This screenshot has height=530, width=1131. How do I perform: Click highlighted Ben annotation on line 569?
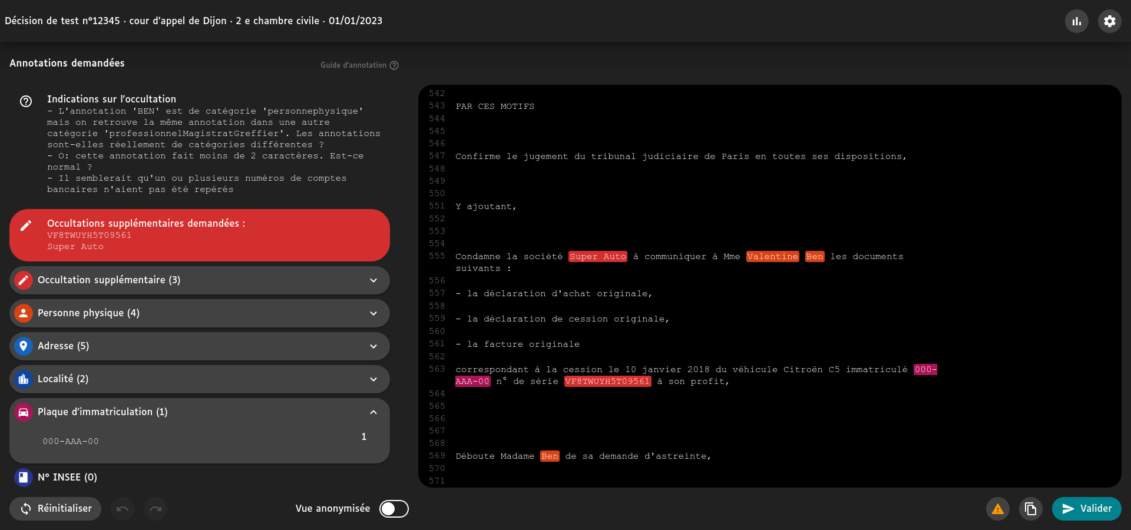tap(550, 456)
